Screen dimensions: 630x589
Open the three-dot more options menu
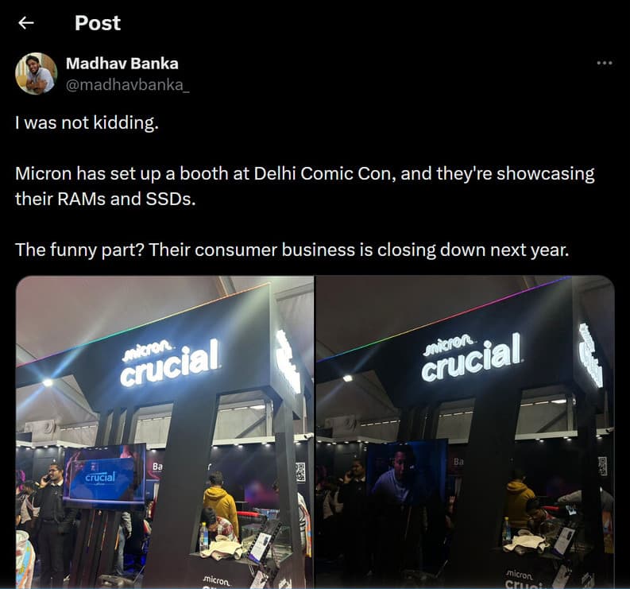tap(605, 63)
